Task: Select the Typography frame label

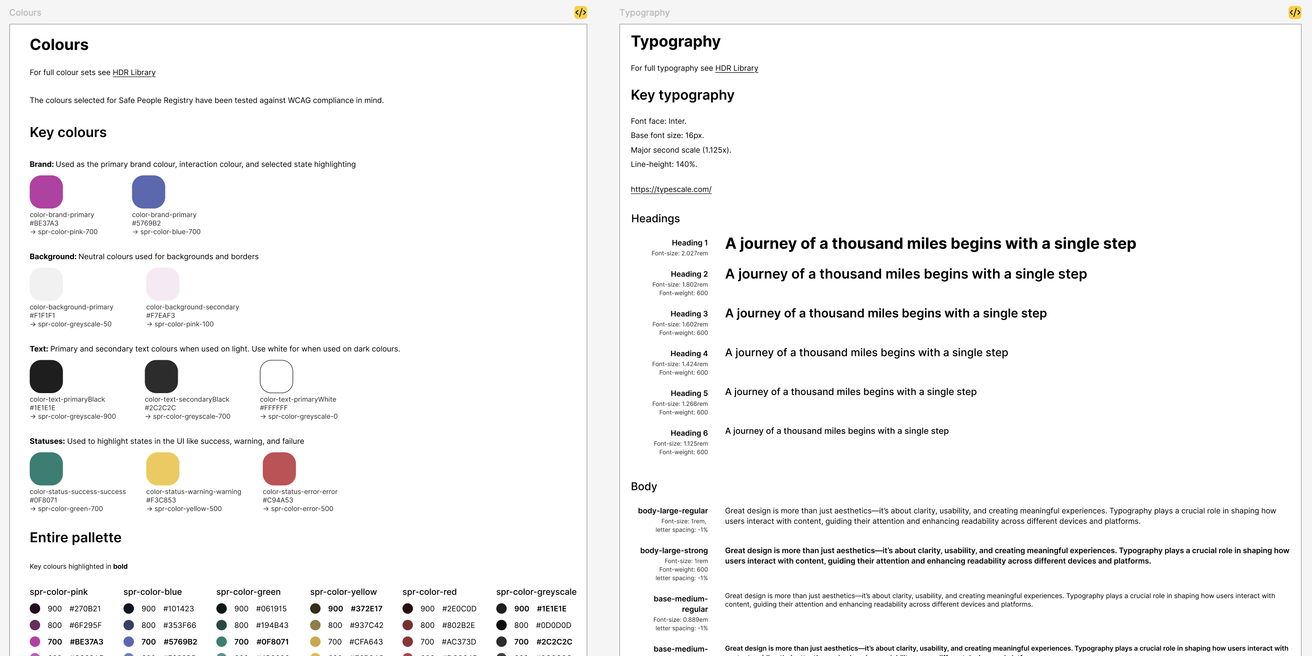Action: pyautogui.click(x=644, y=13)
